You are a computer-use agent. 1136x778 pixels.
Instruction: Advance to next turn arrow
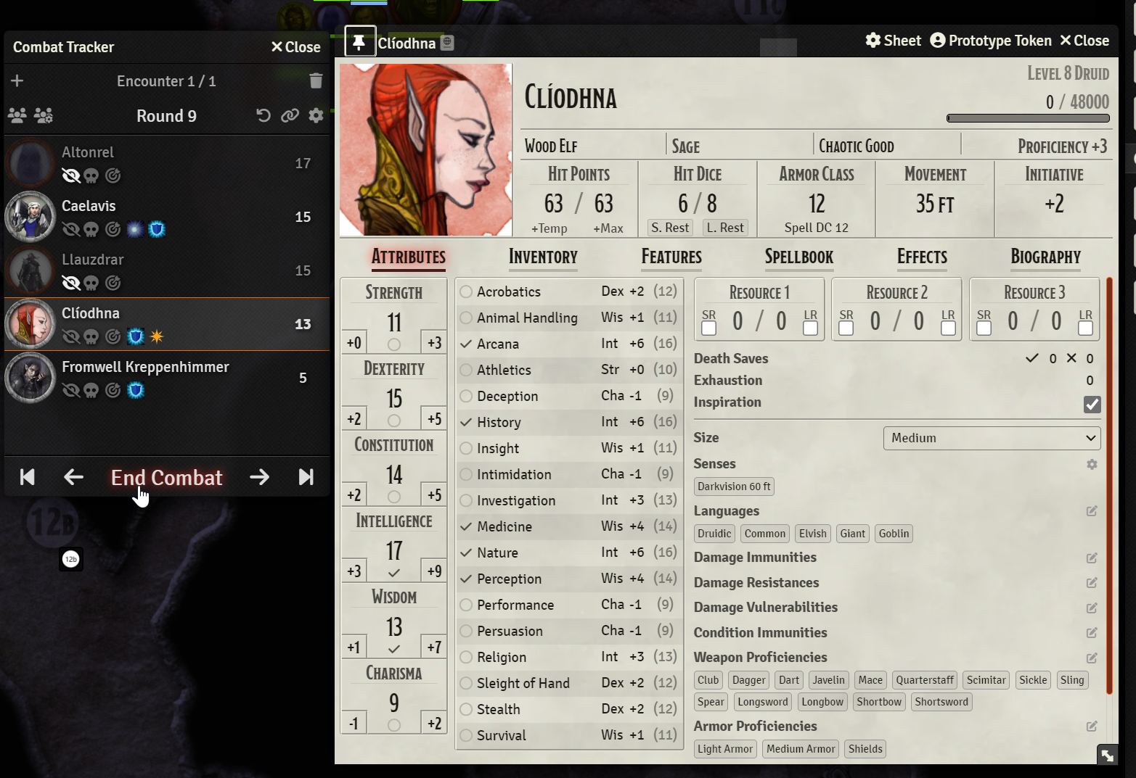(259, 477)
